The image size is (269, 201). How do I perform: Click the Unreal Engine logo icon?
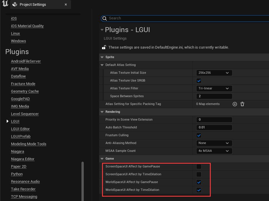point(5,4)
